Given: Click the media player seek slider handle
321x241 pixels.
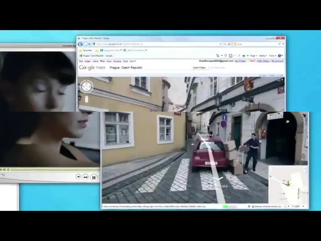Looking at the screenshot, I should pyautogui.click(x=3, y=174).
